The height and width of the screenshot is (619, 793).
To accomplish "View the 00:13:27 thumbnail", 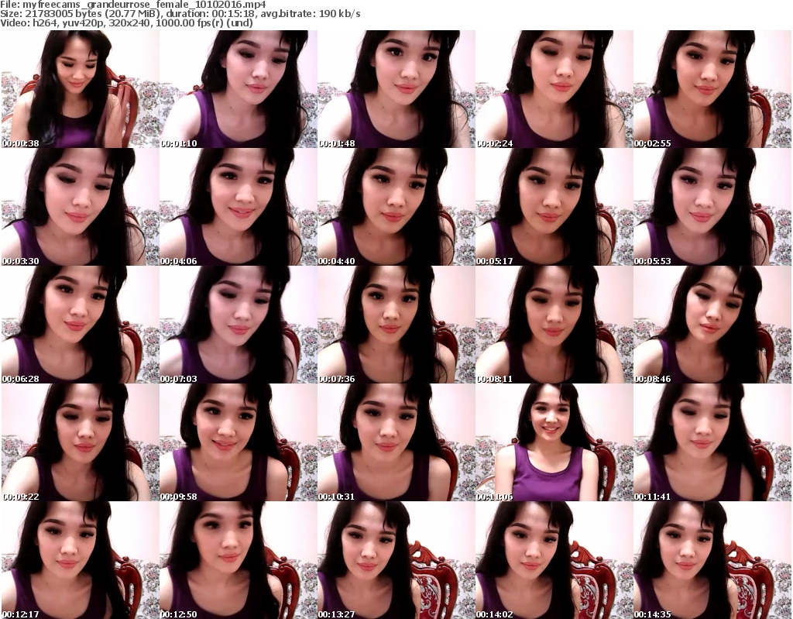I will pyautogui.click(x=396, y=560).
